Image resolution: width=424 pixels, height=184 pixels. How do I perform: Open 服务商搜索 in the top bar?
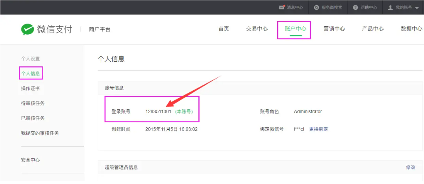(331, 7)
